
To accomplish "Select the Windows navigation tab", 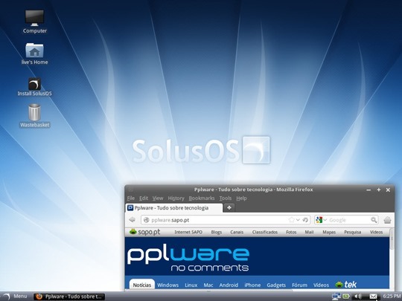I will 167,285.
